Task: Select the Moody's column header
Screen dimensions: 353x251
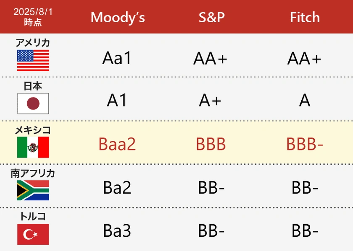Action: pyautogui.click(x=118, y=17)
